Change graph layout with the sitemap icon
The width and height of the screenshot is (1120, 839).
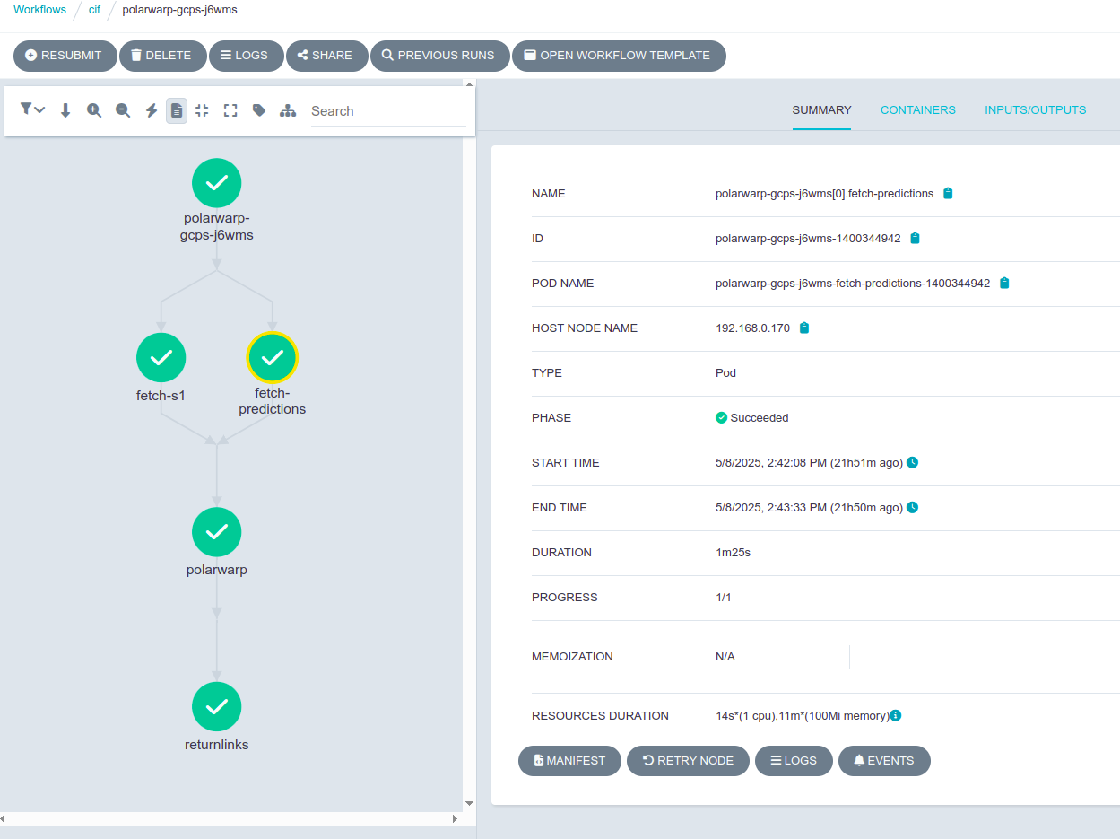click(288, 110)
